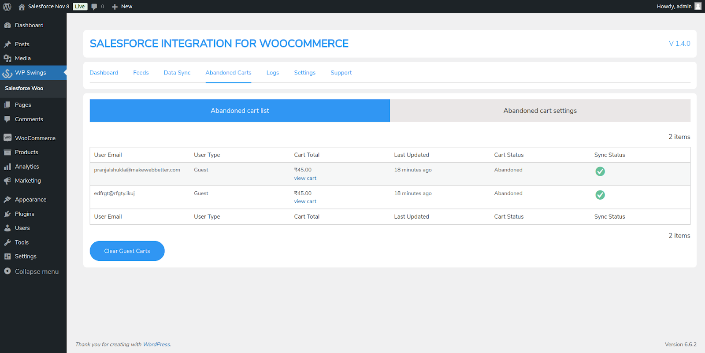The height and width of the screenshot is (353, 705).
Task: Click the Tools wrench icon
Action: point(7,242)
